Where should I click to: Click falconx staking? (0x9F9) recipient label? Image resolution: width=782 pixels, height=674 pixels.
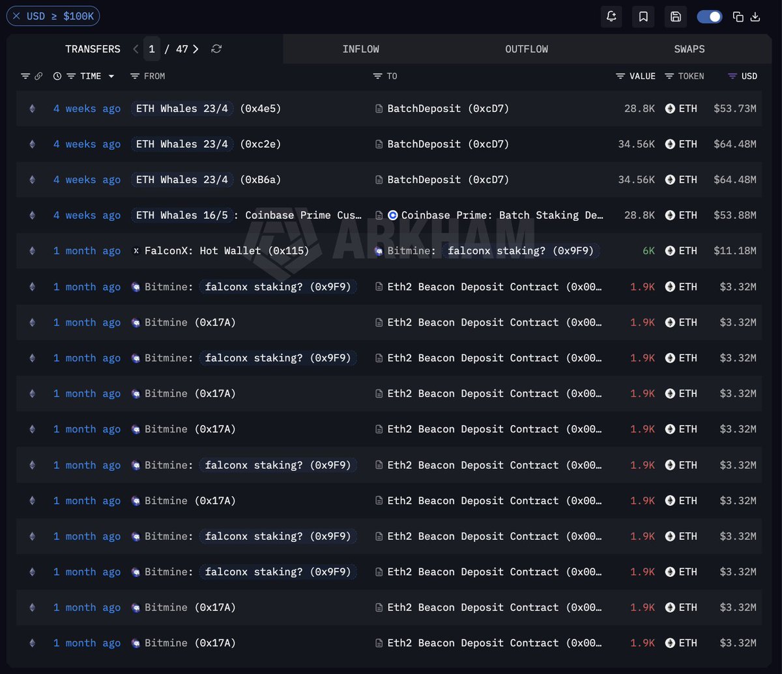(521, 251)
